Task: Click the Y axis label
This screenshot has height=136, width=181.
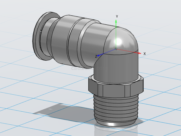Action: 117,16
